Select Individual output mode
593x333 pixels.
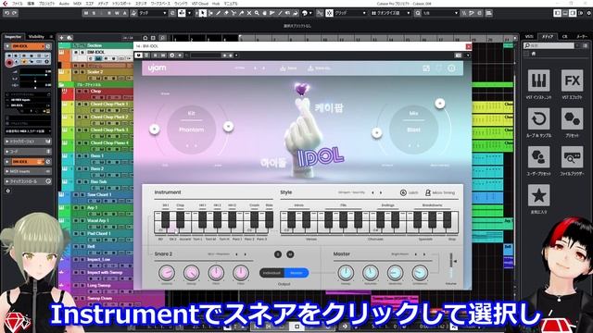271,273
